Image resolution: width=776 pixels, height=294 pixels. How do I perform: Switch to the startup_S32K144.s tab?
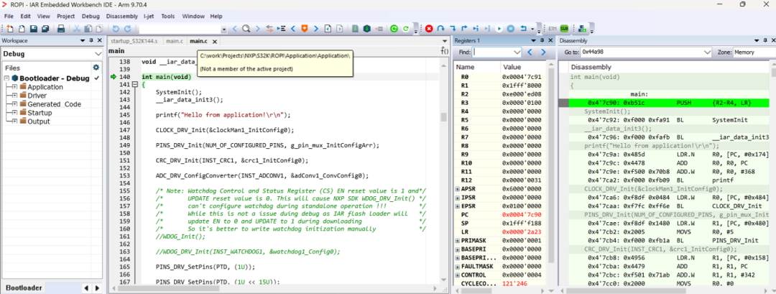[x=134, y=40]
